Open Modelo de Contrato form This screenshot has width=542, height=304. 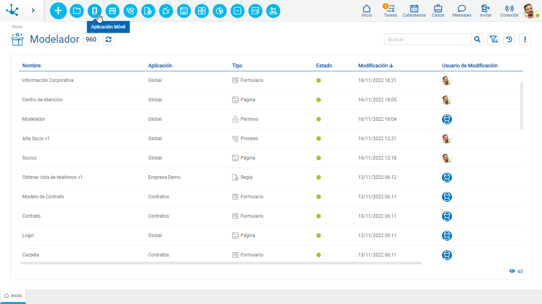pyautogui.click(x=271, y=197)
